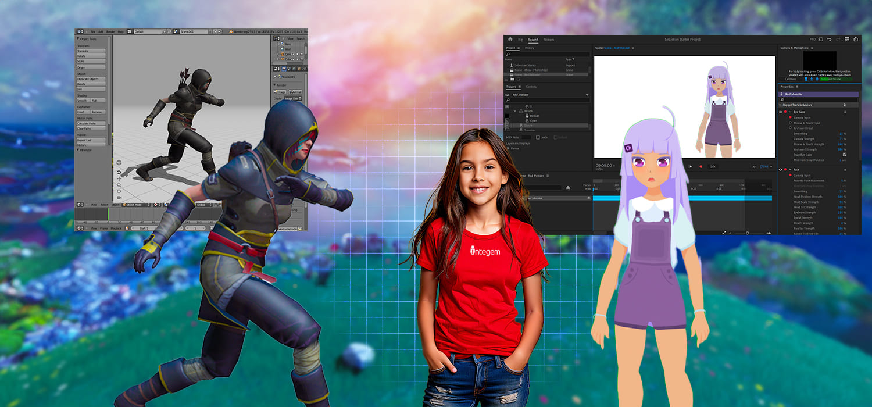Click the Smooth shading button in Blender

[84, 101]
